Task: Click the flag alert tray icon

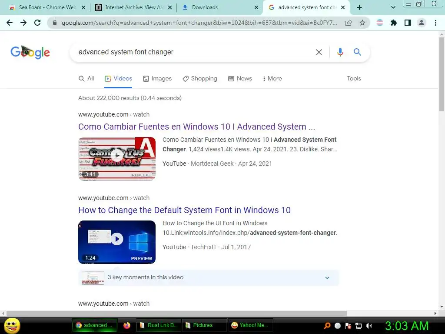Action: tap(348, 326)
